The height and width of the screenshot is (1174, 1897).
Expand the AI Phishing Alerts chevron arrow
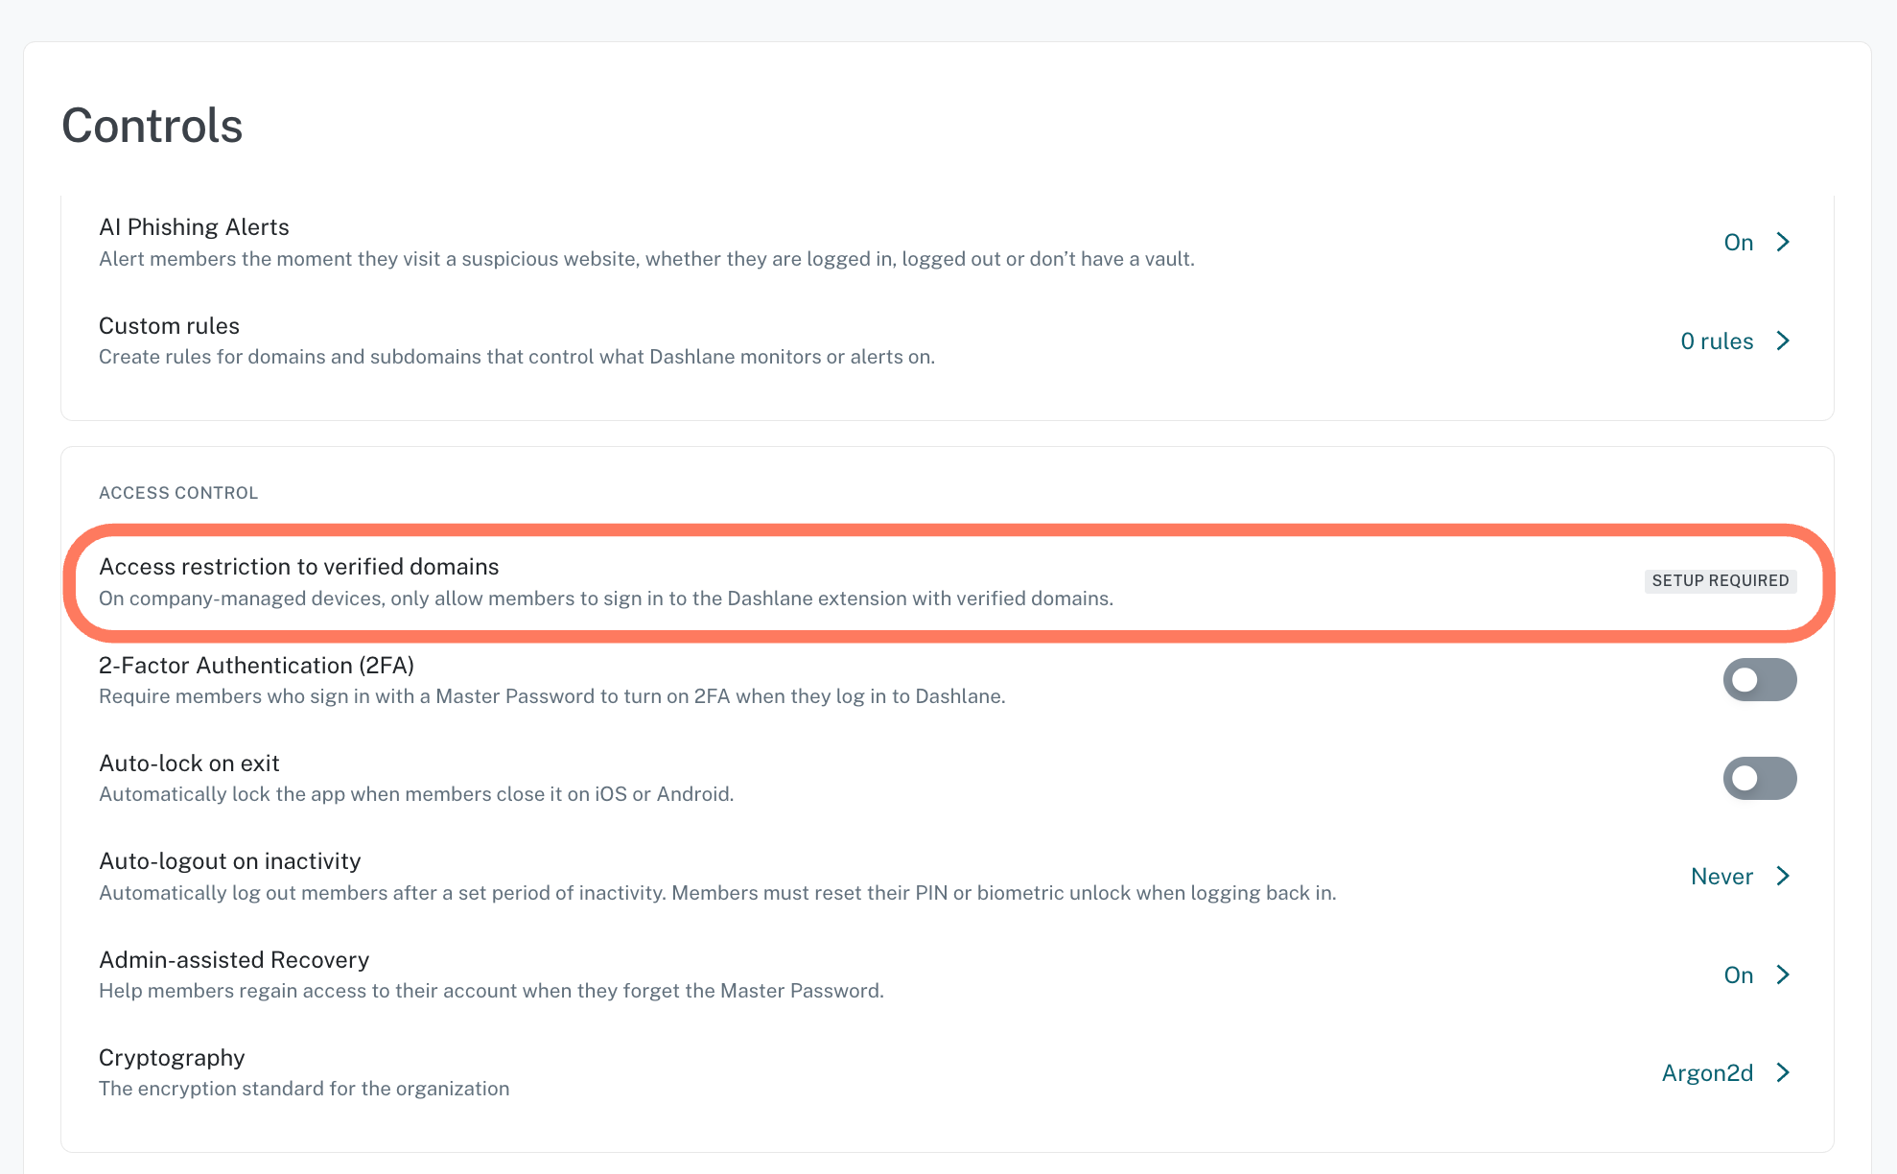(x=1783, y=242)
